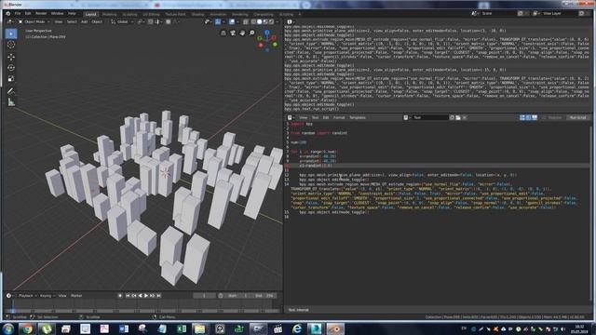Click the auto keying record button
The height and width of the screenshot is (335, 596).
pos(120,296)
